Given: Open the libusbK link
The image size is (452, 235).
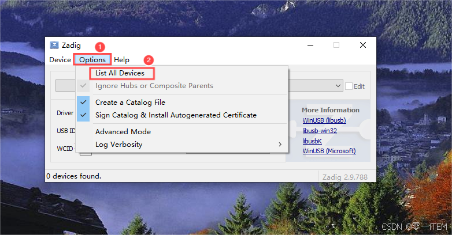Looking at the screenshot, I should [x=312, y=141].
